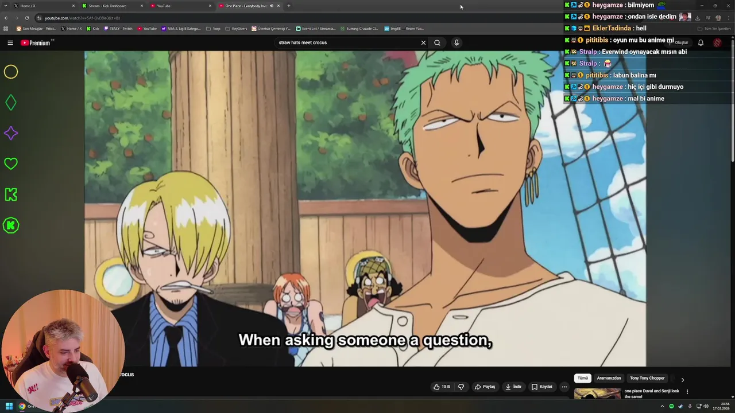Screen dimensions: 735x413
Task: Open the KeyGivers bookmarks folder
Action: pos(236,28)
